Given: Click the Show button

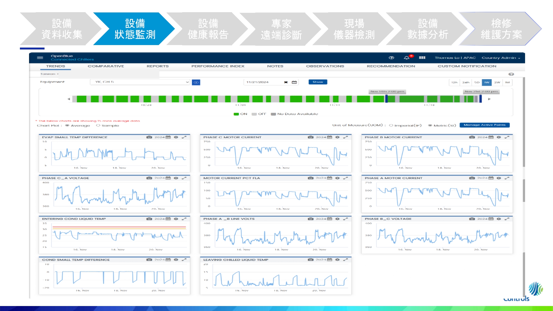Looking at the screenshot, I should (318, 82).
